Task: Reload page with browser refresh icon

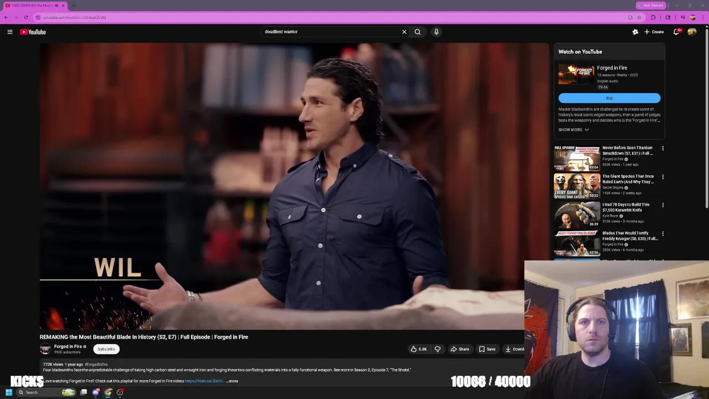Action: click(x=26, y=17)
